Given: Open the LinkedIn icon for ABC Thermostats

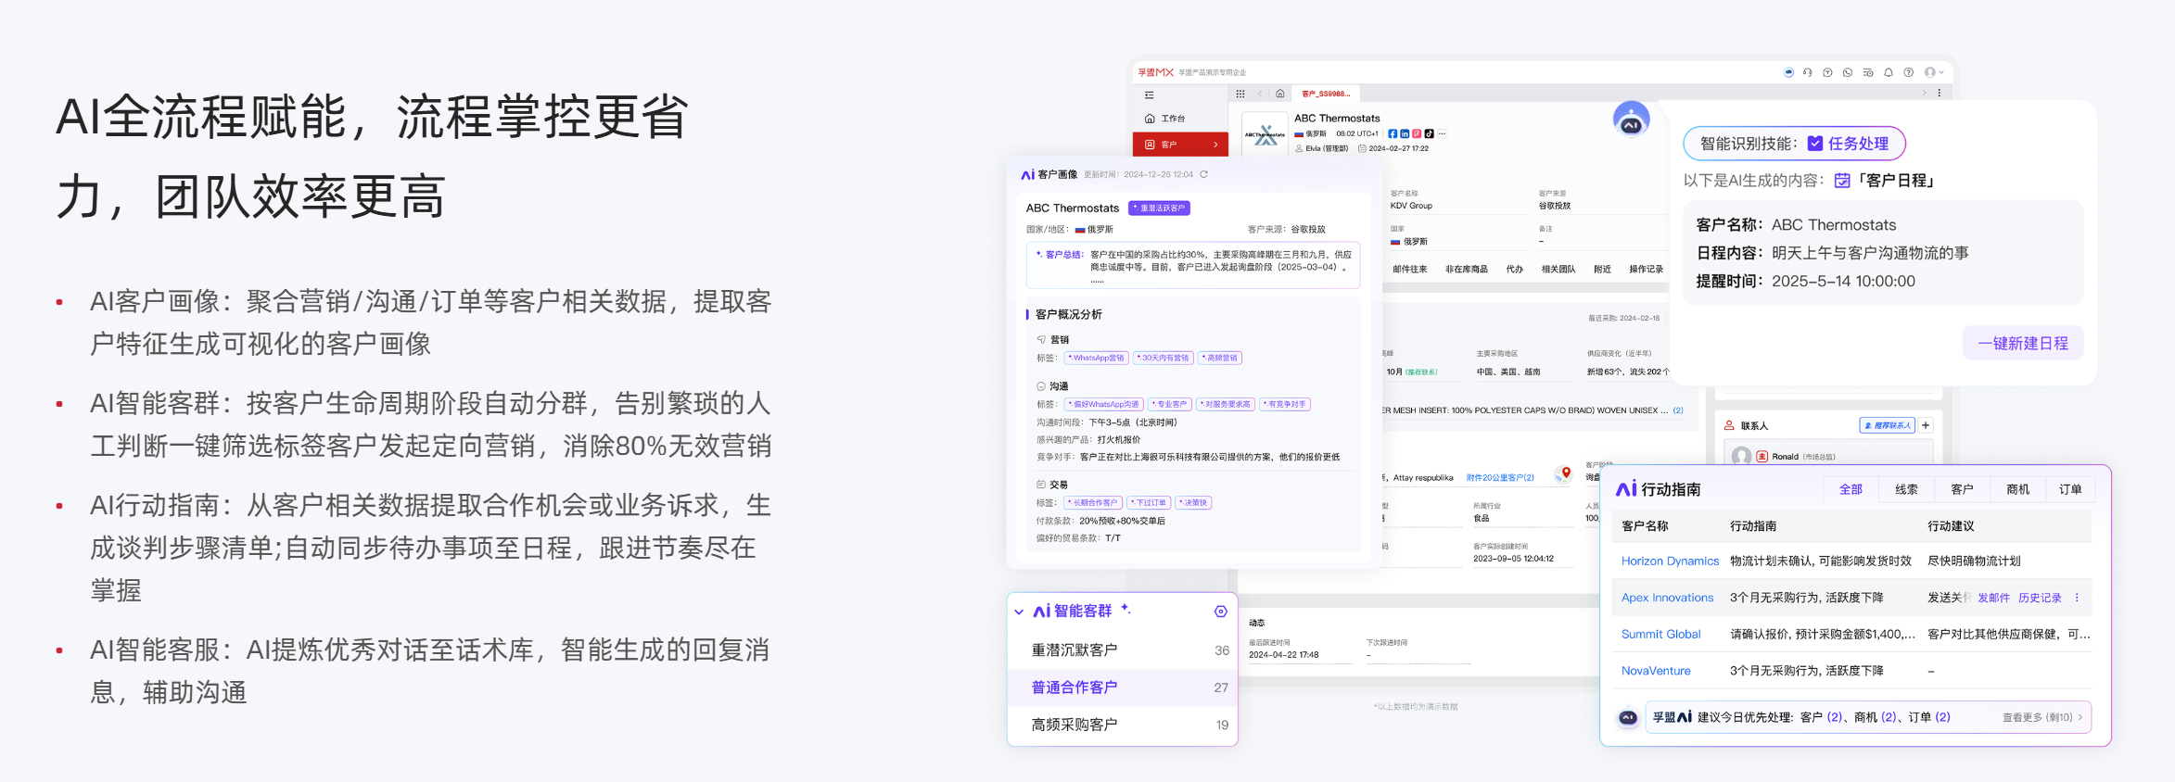Looking at the screenshot, I should (x=1405, y=133).
